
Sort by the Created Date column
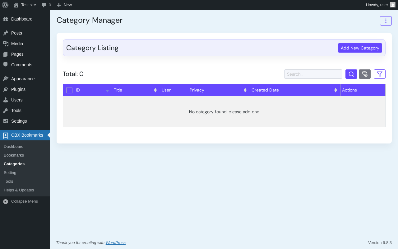pyautogui.click(x=295, y=90)
